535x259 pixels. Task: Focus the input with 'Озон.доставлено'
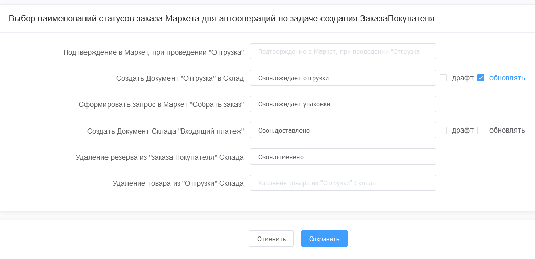[343, 131]
